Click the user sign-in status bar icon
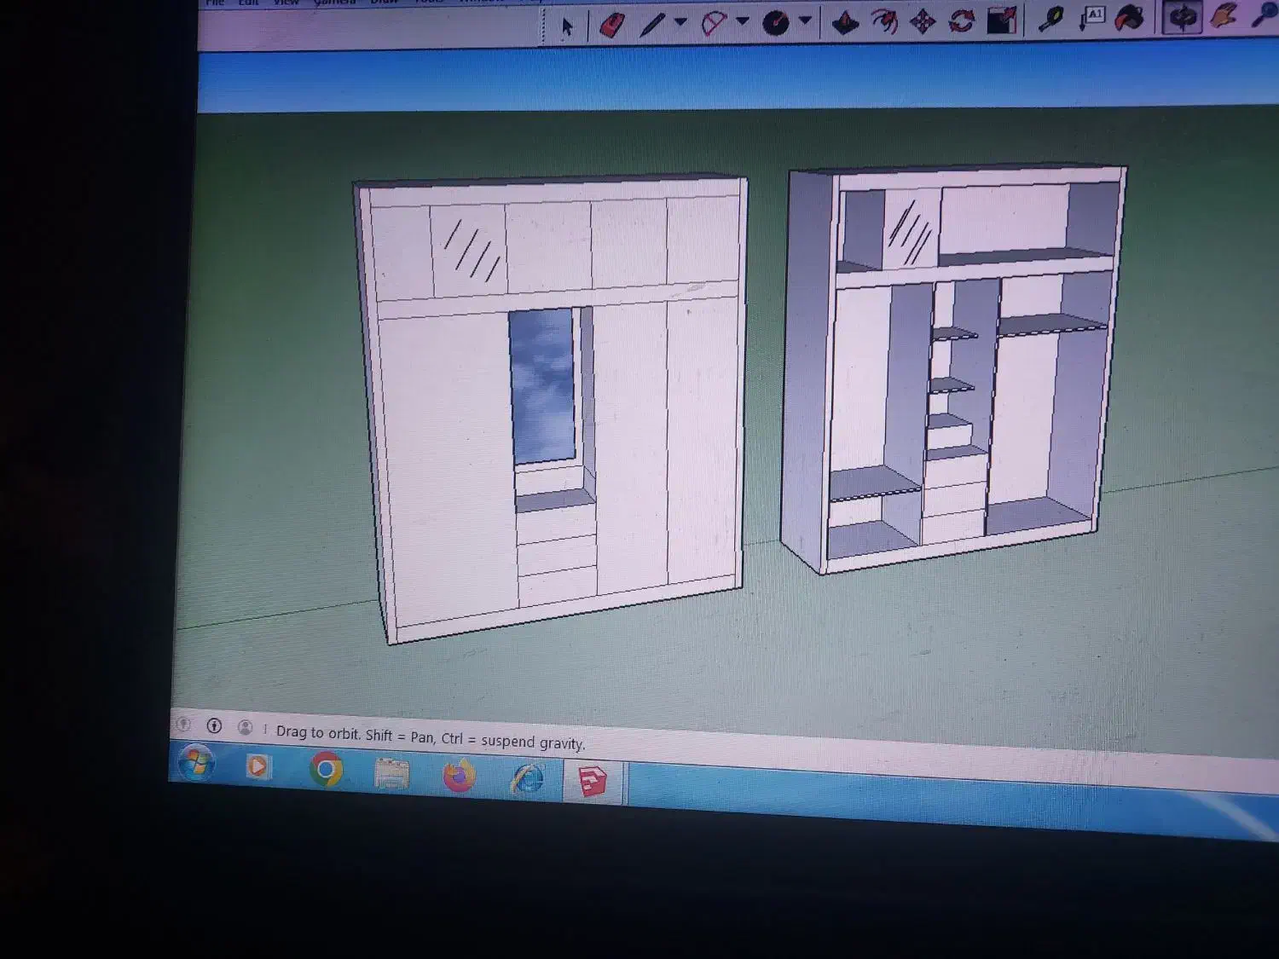1279x959 pixels. pos(245,727)
